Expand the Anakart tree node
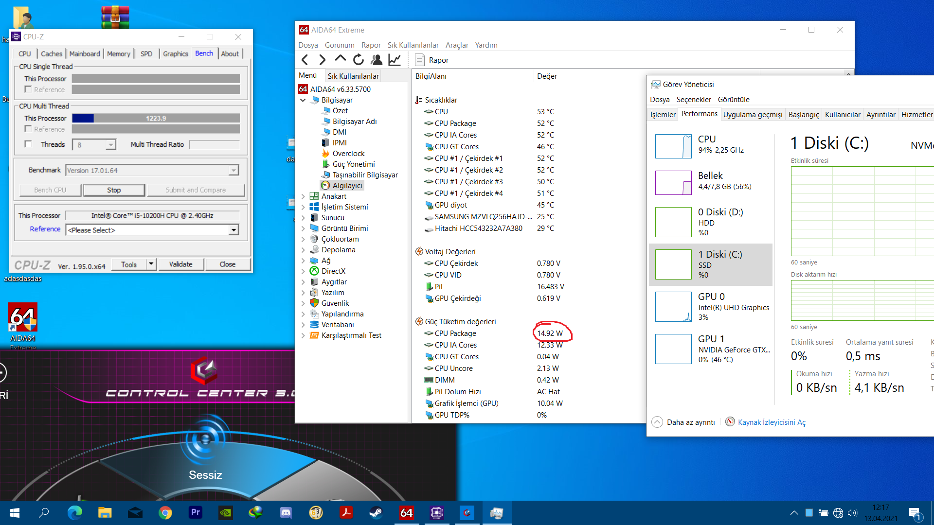The image size is (934, 525). [x=303, y=196]
